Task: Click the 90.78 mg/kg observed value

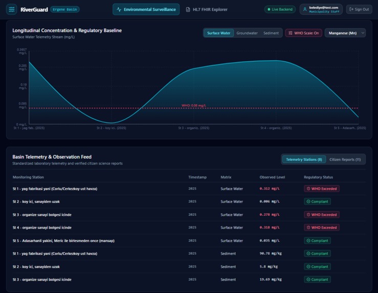Action: 271,254
